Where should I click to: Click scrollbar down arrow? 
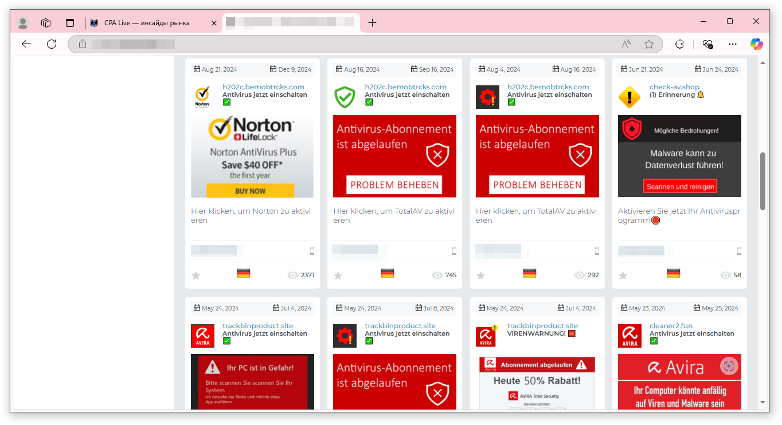click(763, 403)
